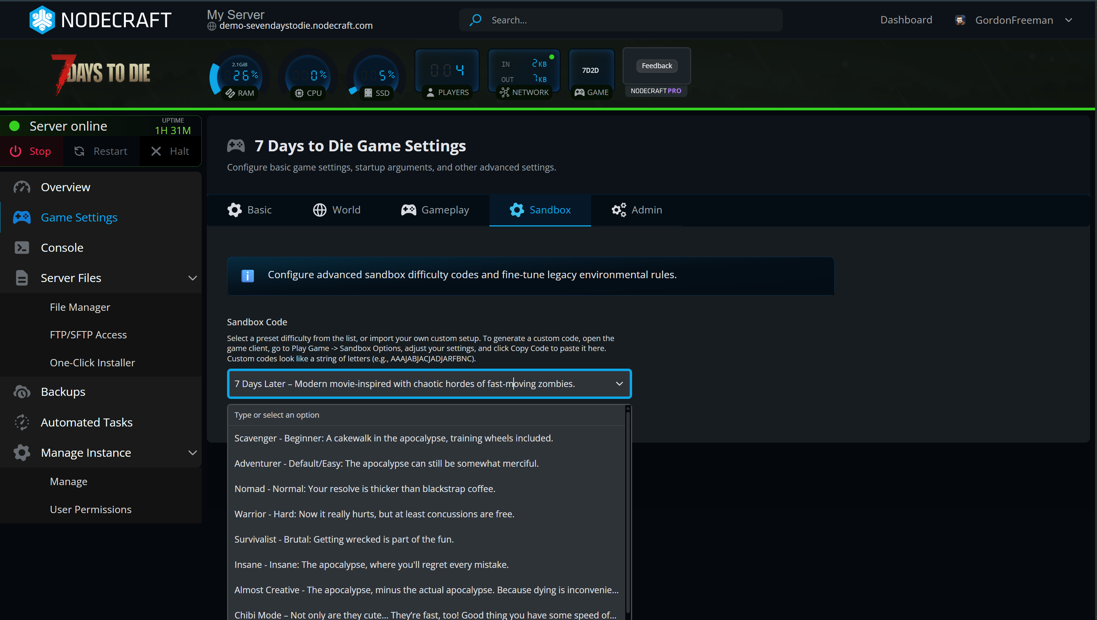Click the My Server title
Screen dimensions: 1097x620
point(236,15)
